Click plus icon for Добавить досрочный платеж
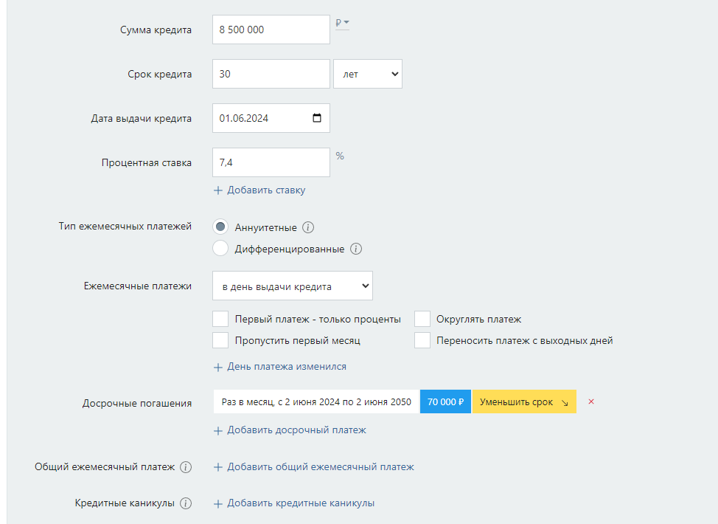Screen dimensions: 718x524 click(x=217, y=430)
